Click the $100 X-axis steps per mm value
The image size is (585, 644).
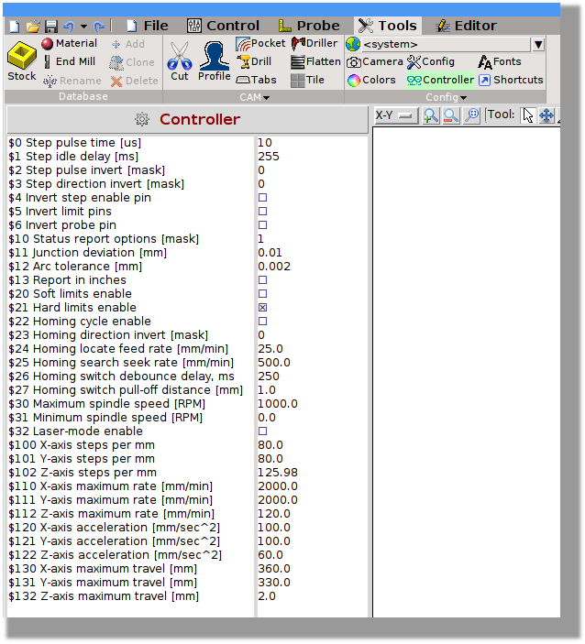270,445
